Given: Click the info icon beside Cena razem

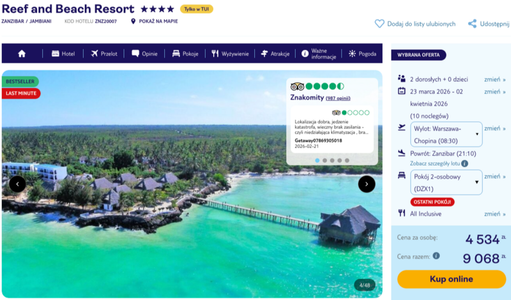Looking at the screenshot, I should tap(436, 256).
